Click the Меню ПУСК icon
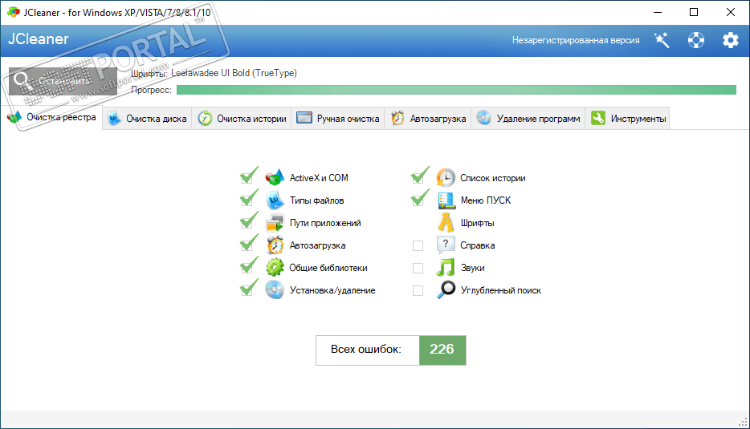Screen dimensions: 750x429 tap(446, 200)
